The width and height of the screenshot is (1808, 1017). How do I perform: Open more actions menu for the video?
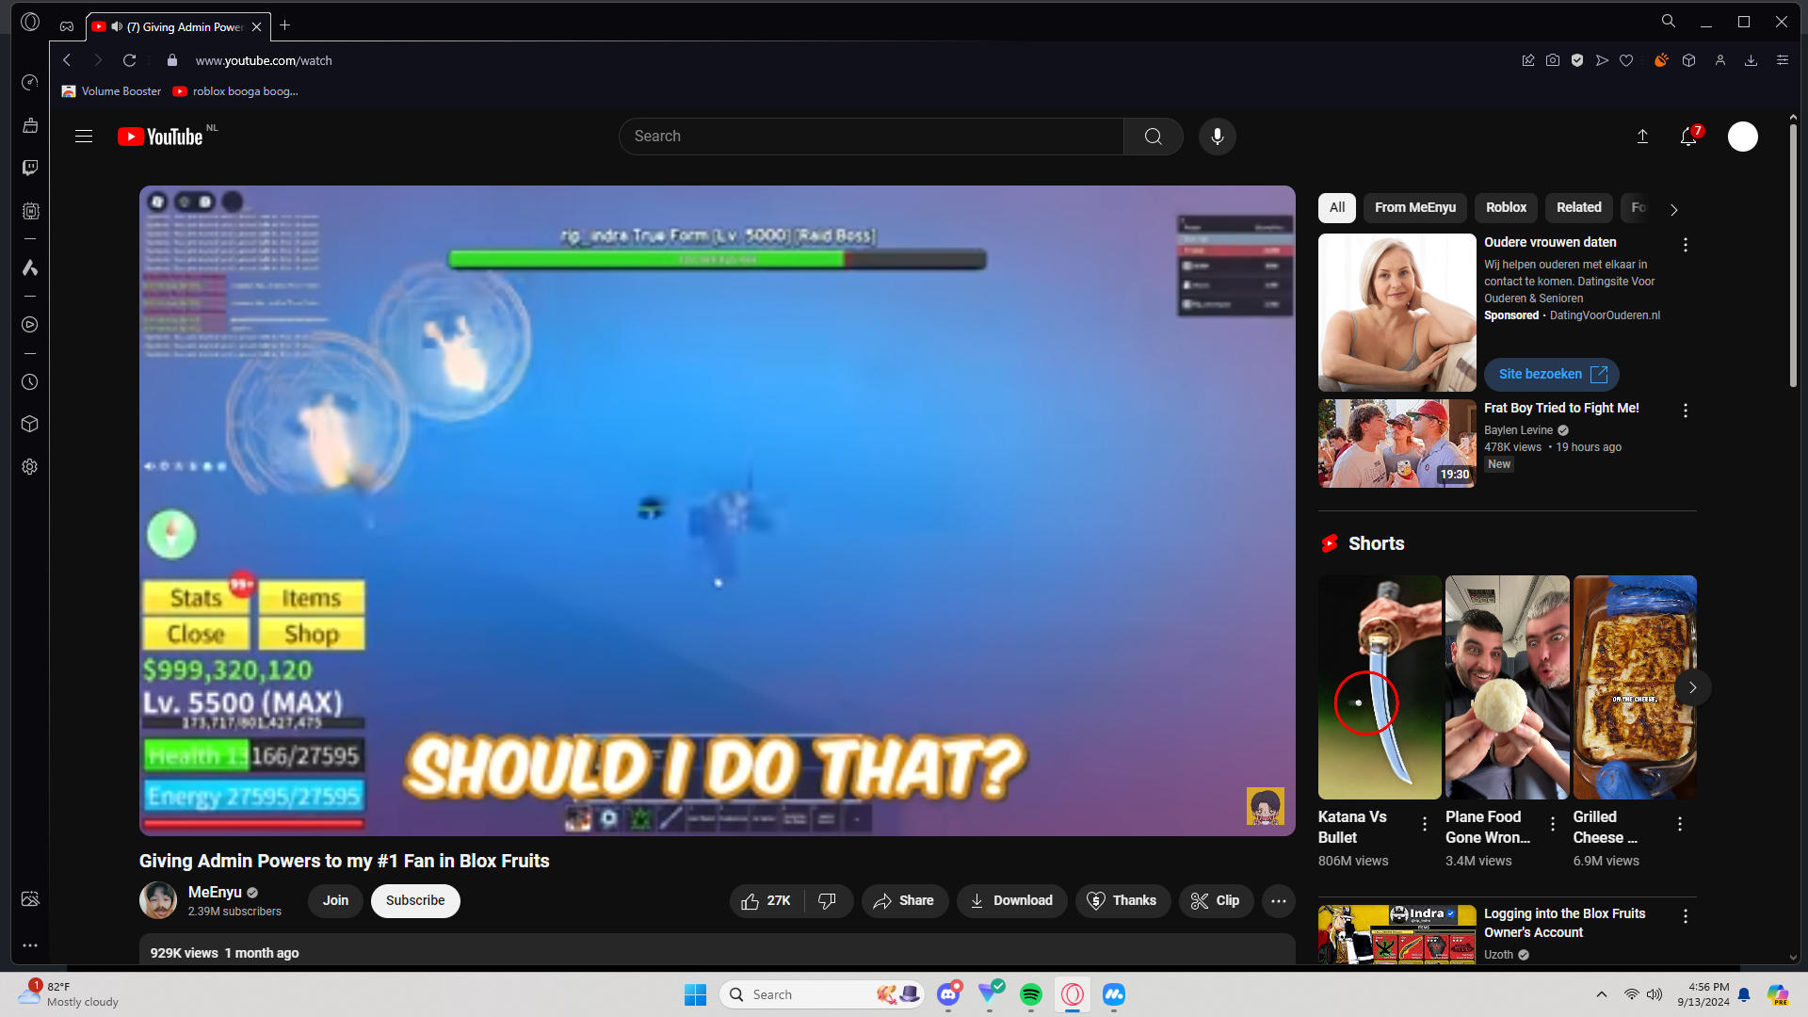pos(1279,901)
